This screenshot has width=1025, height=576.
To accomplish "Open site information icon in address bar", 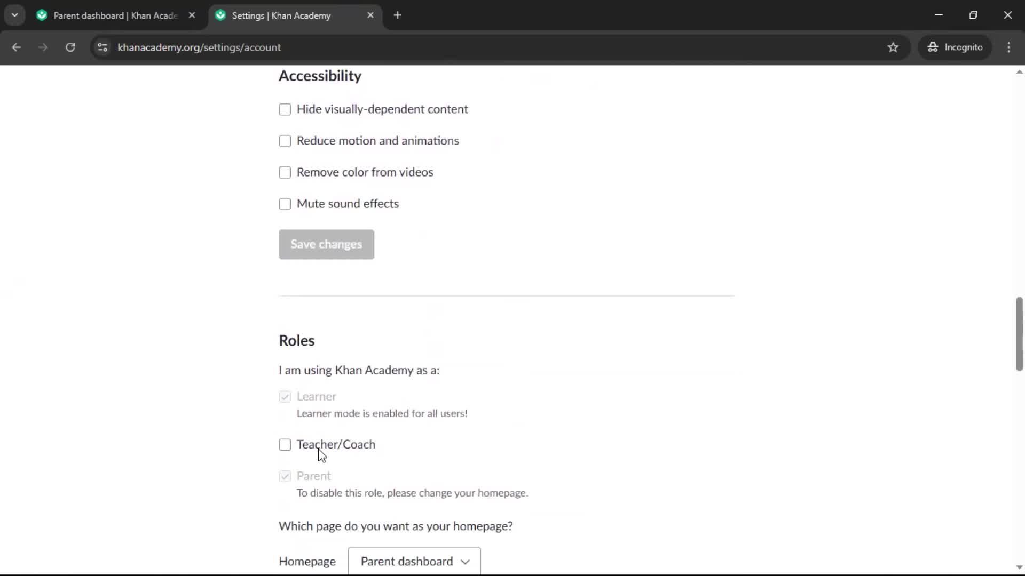I will coord(102,47).
